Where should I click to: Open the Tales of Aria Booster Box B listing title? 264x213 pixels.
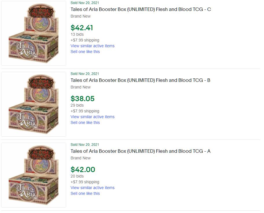(140, 80)
